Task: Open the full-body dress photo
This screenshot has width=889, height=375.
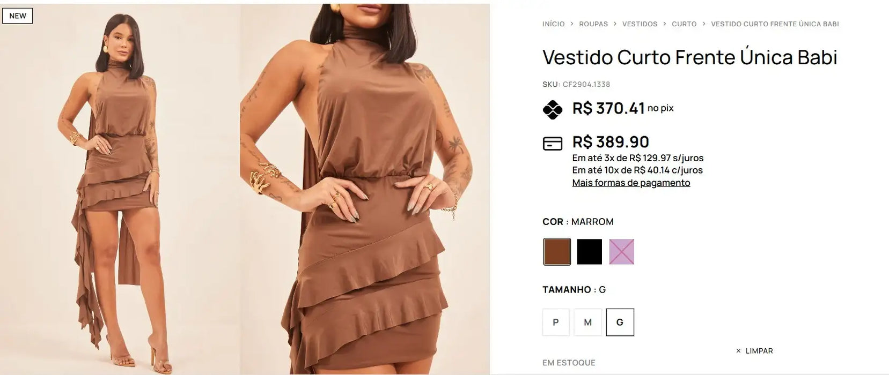Action: tap(119, 190)
